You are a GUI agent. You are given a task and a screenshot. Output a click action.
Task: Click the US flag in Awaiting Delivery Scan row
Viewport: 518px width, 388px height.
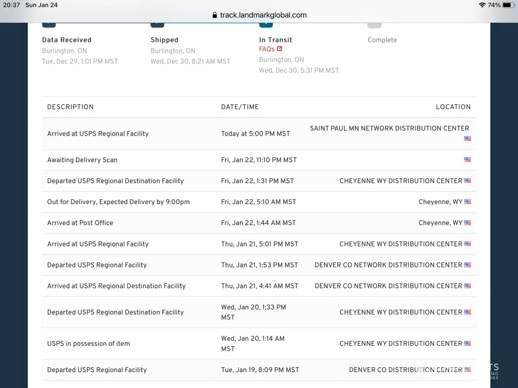467,159
